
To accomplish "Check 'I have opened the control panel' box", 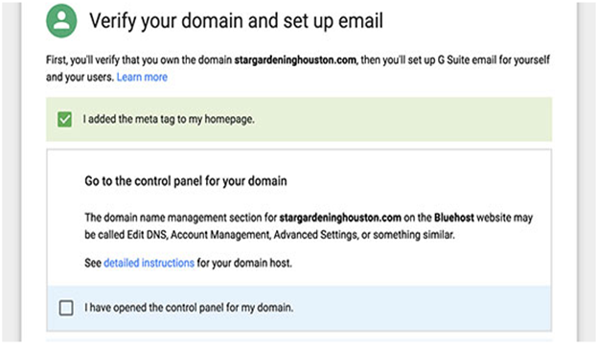I will (x=66, y=308).
